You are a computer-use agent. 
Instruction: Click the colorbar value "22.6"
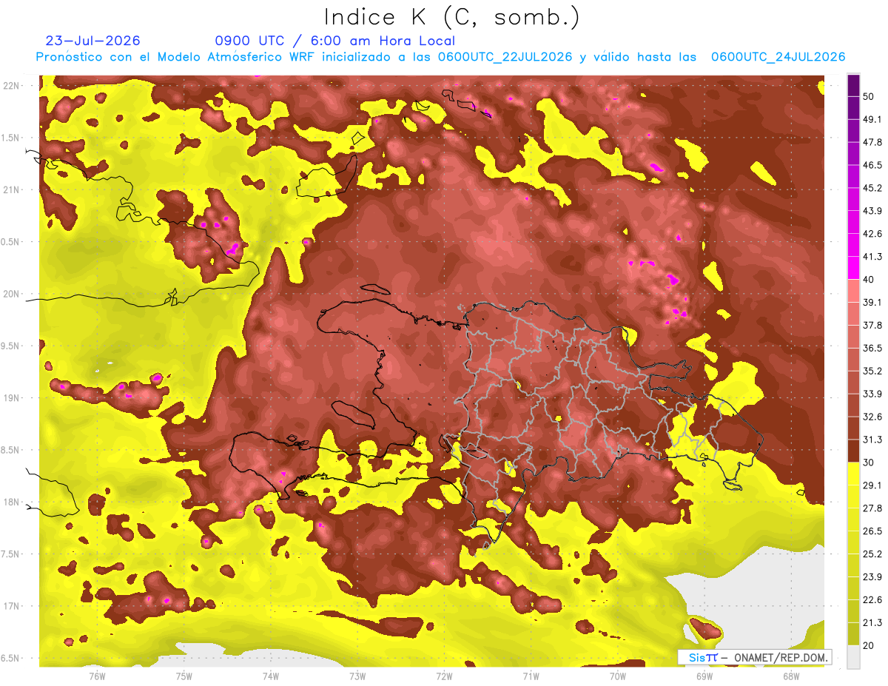point(873,600)
